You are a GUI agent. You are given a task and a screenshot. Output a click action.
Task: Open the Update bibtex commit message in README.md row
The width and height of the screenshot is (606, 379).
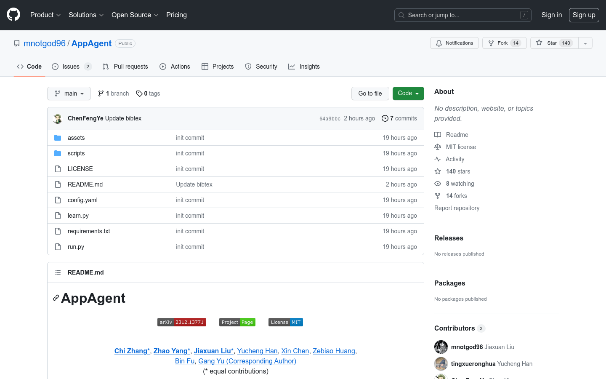click(x=194, y=184)
